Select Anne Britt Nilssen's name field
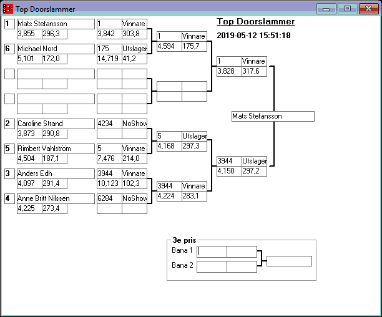 tap(55, 198)
